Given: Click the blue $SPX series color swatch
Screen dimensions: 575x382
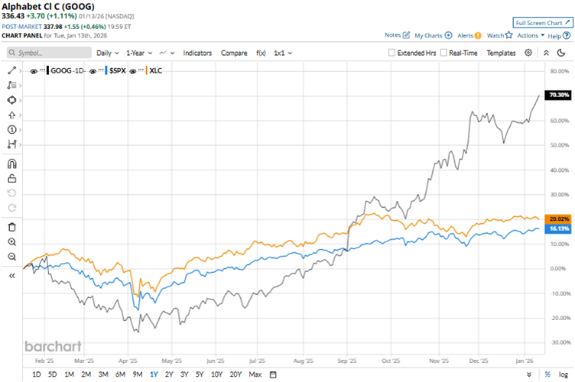Looking at the screenshot, I should click(106, 71).
